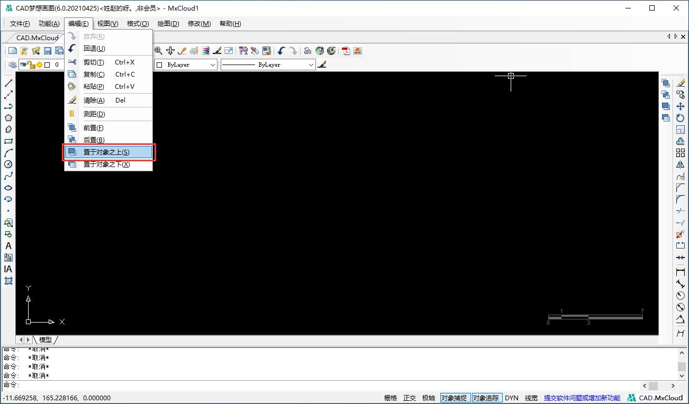
Task: Click the Pan crosshair toolbar icon
Action: 170,51
